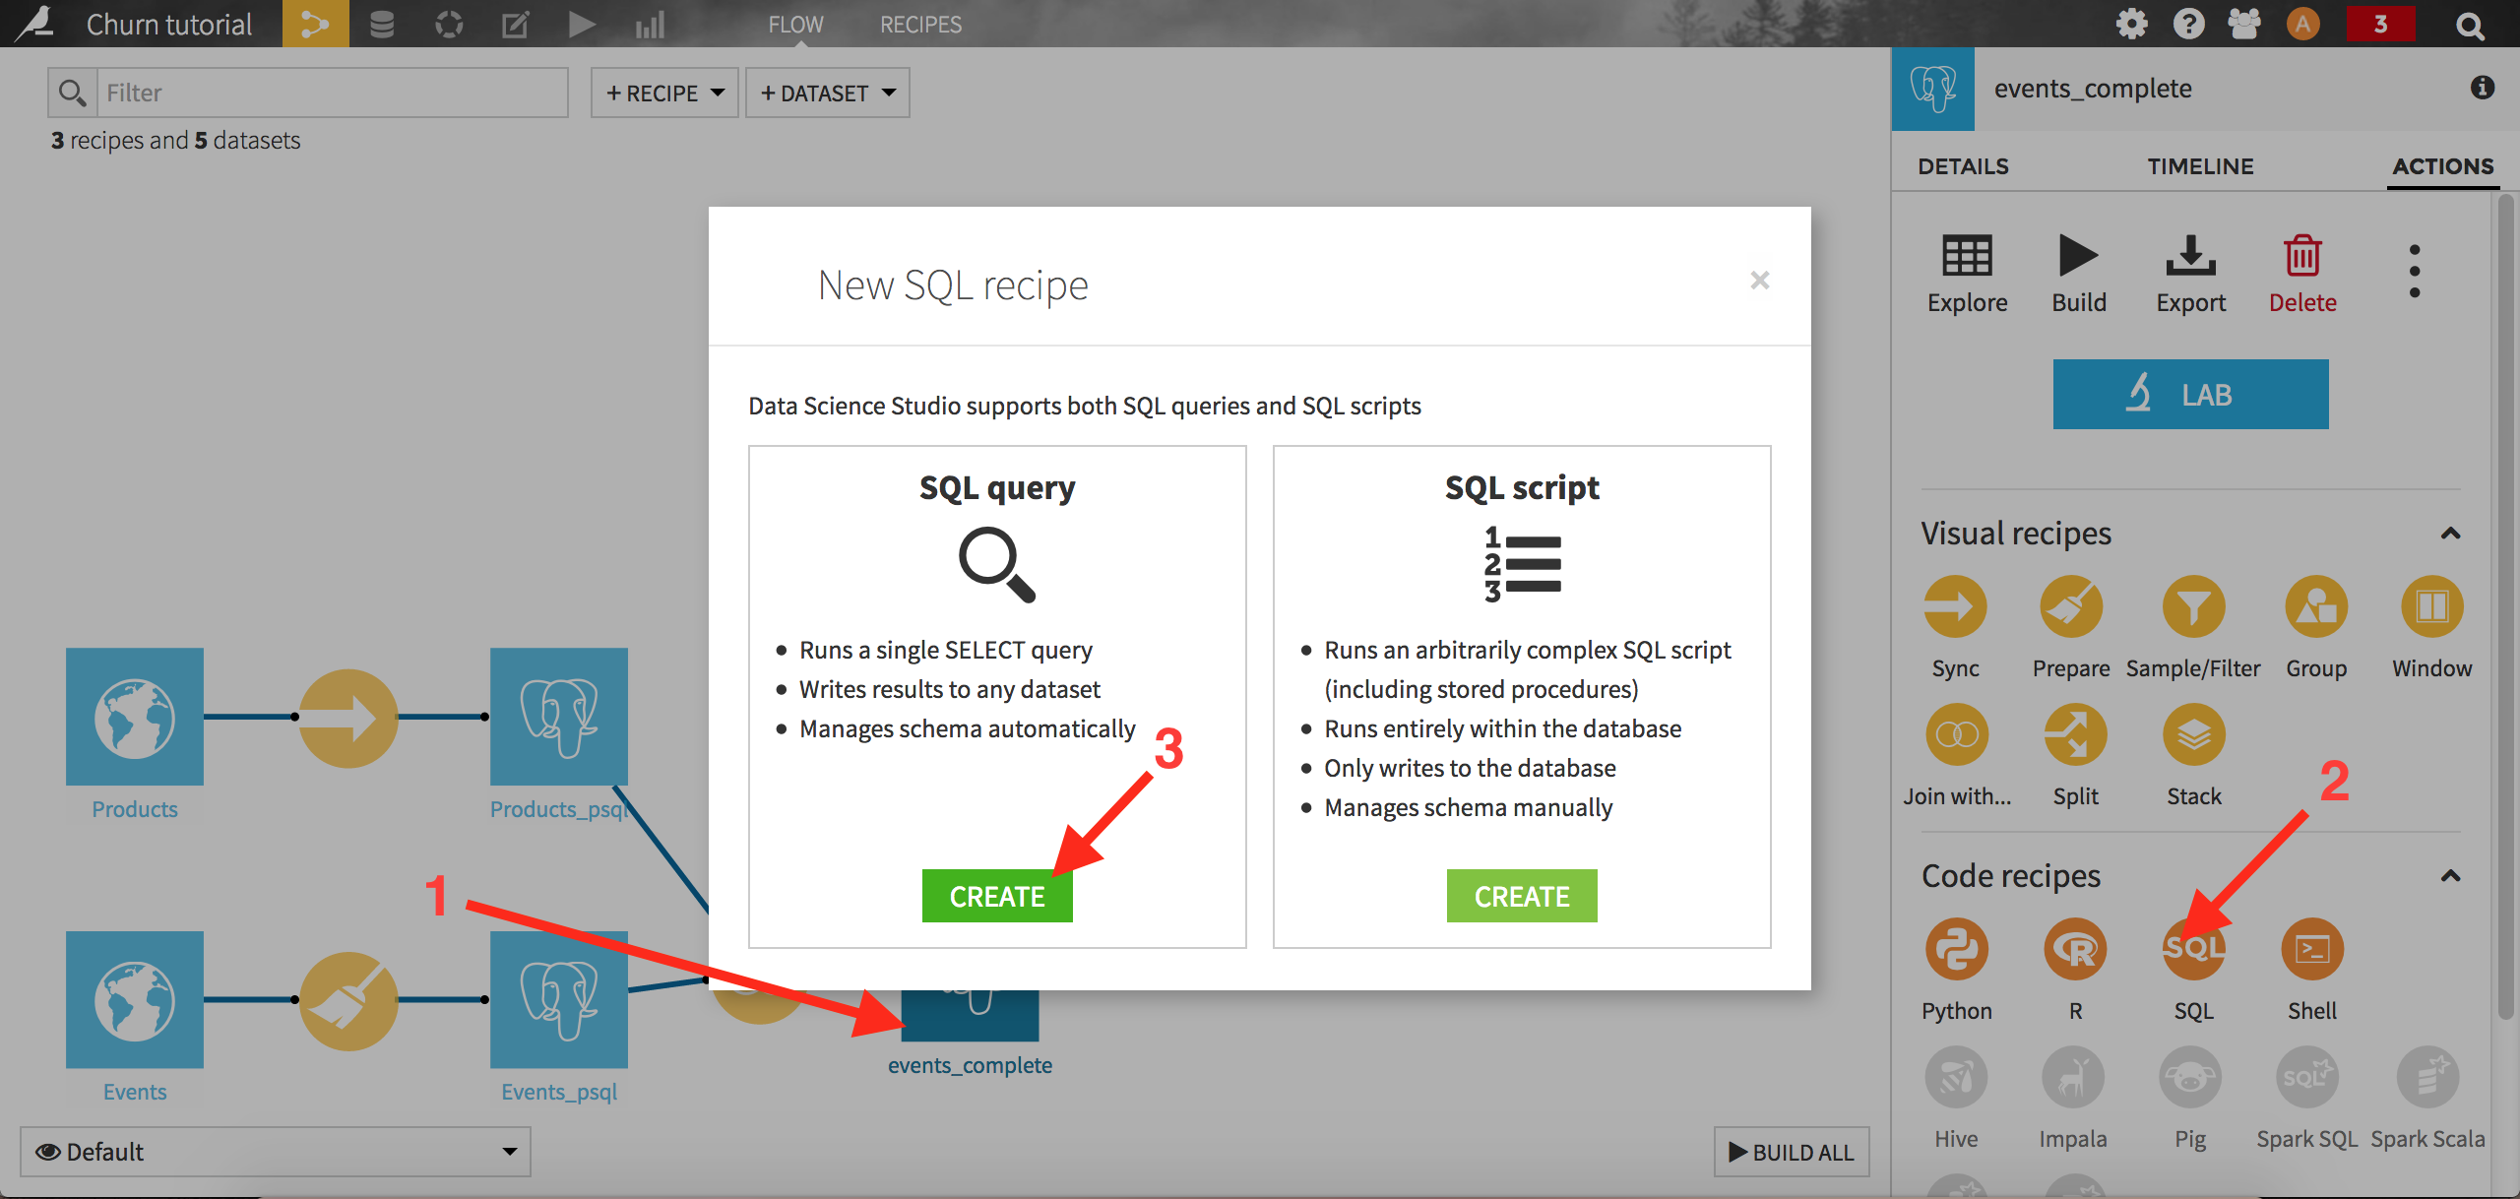The height and width of the screenshot is (1199, 2520).
Task: Click the BUILD ALL button
Action: 1792,1152
